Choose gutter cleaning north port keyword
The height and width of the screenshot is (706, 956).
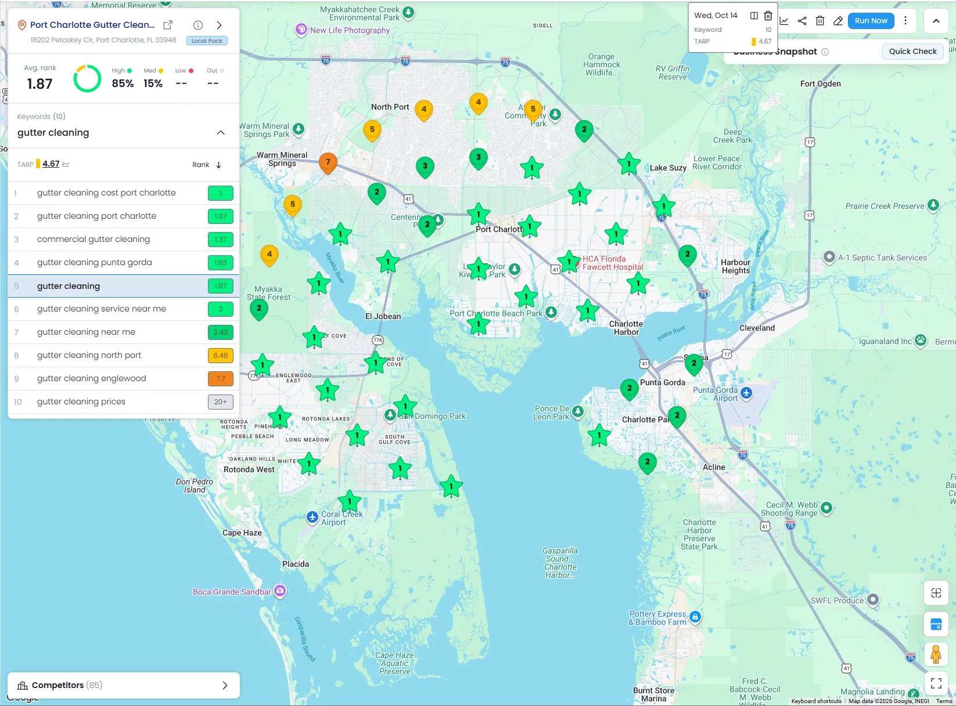point(124,355)
